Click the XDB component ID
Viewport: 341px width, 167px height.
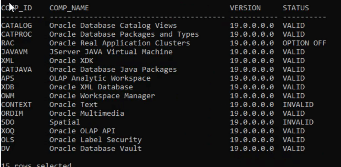tap(8, 87)
